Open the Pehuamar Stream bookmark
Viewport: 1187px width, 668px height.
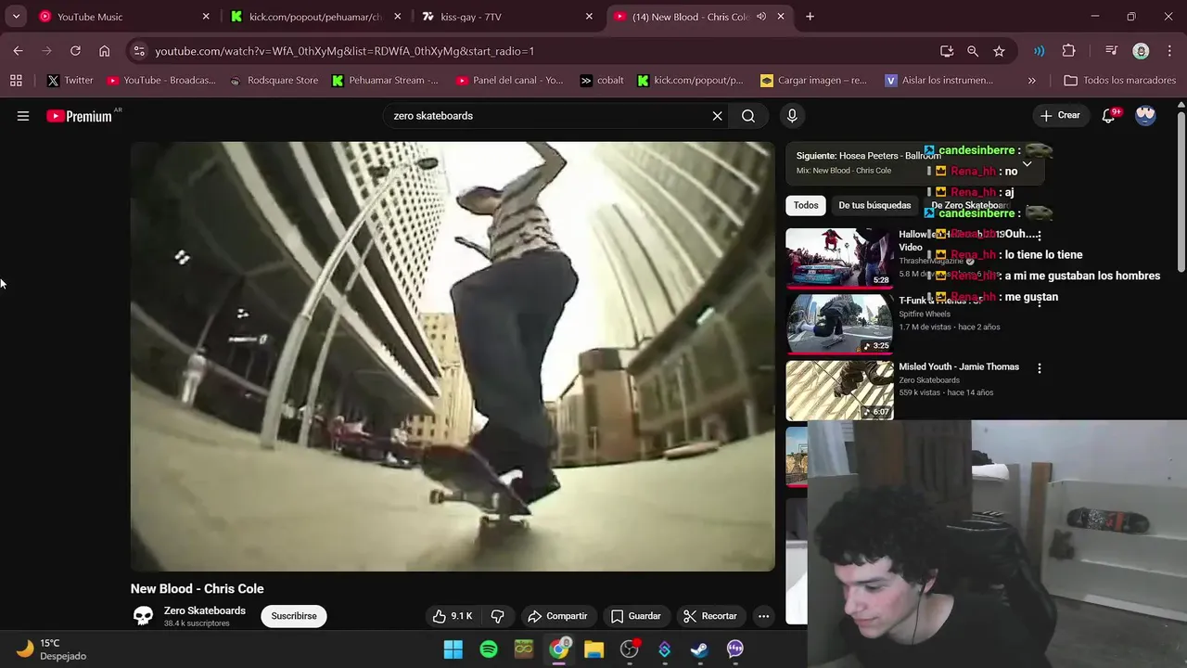[x=385, y=81]
